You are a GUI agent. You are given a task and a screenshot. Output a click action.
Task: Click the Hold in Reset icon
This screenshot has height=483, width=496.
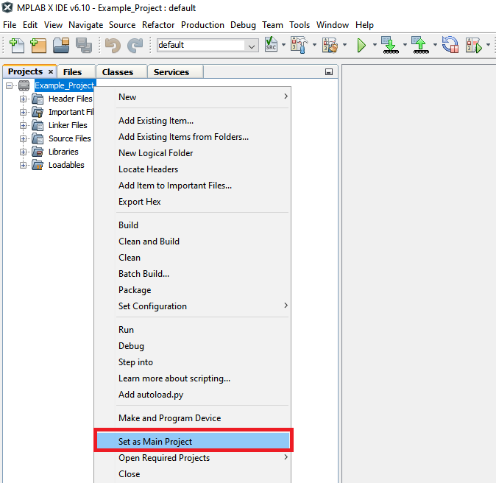[450, 45]
